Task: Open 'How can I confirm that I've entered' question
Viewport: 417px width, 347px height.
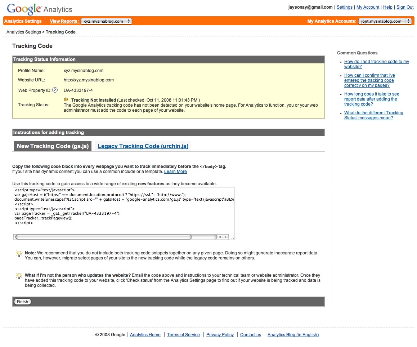Action: pyautogui.click(x=369, y=80)
